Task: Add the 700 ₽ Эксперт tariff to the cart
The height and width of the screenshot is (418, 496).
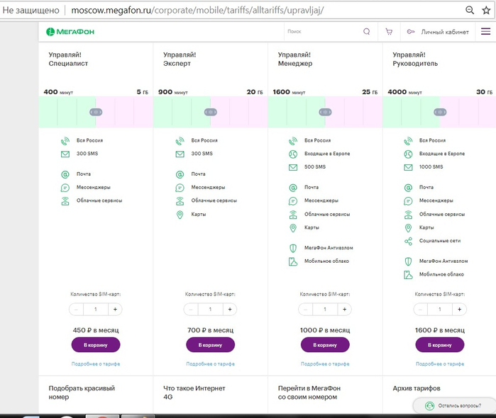Action: (x=210, y=345)
